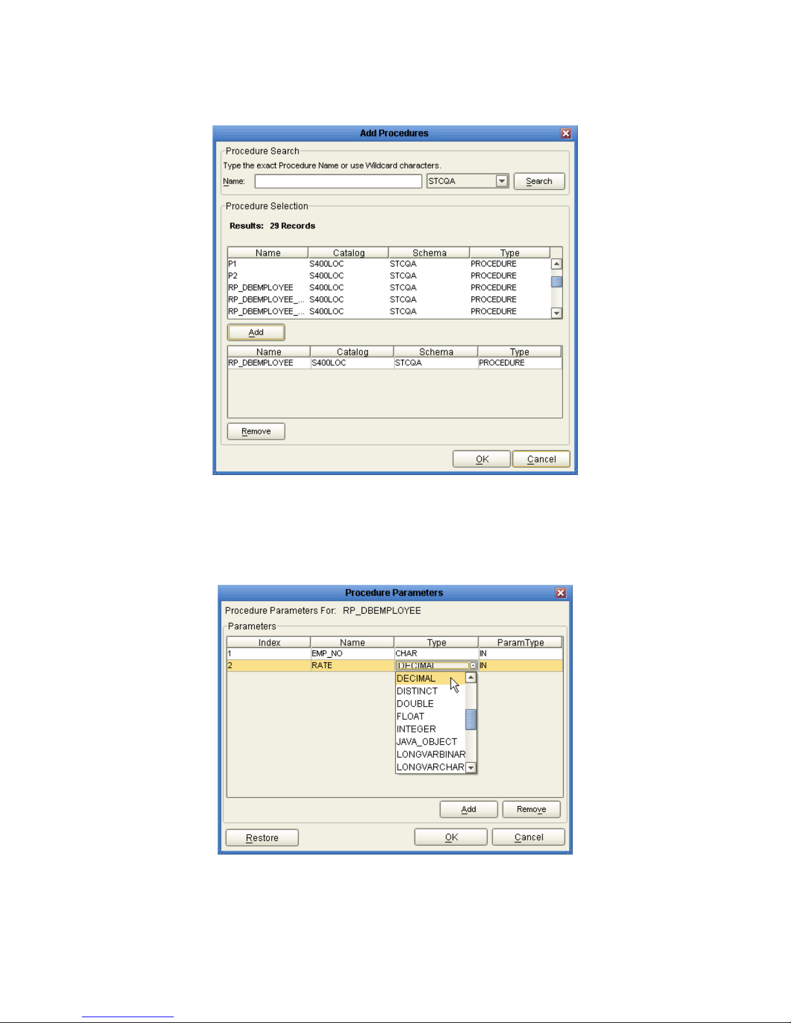Screen dimensions: 791x1023
Task: Confirm Add Procedures with OK
Action: (x=482, y=459)
